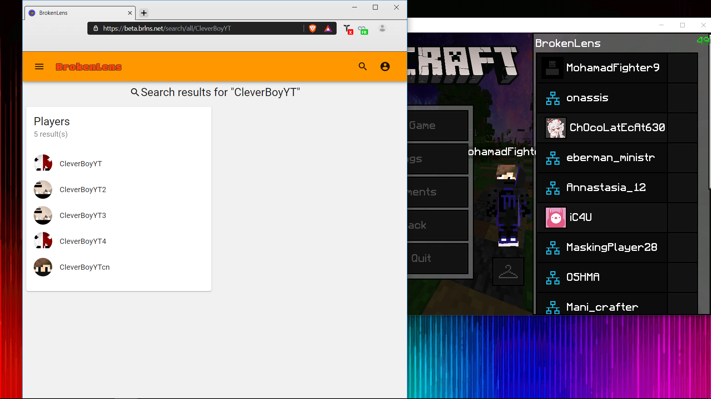
Task: Open the hanger wardrobe button in game
Action: 508,272
